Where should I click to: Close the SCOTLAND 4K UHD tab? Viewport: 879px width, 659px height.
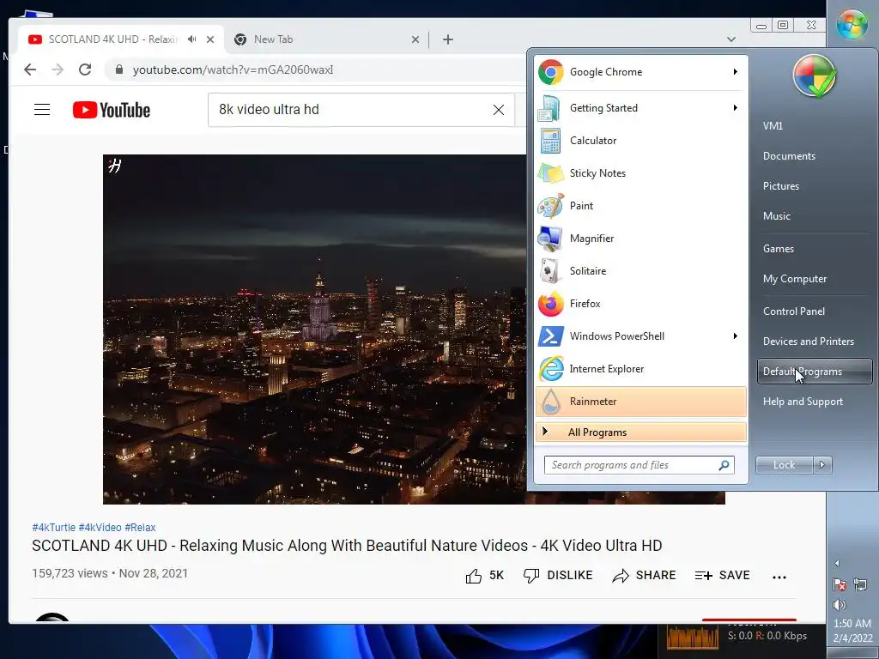click(x=210, y=39)
